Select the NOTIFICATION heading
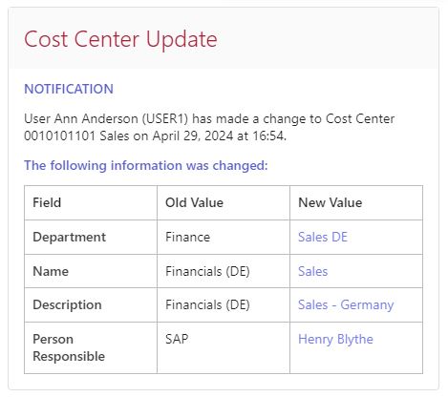Viewport: 448px width, 397px height. click(x=69, y=89)
